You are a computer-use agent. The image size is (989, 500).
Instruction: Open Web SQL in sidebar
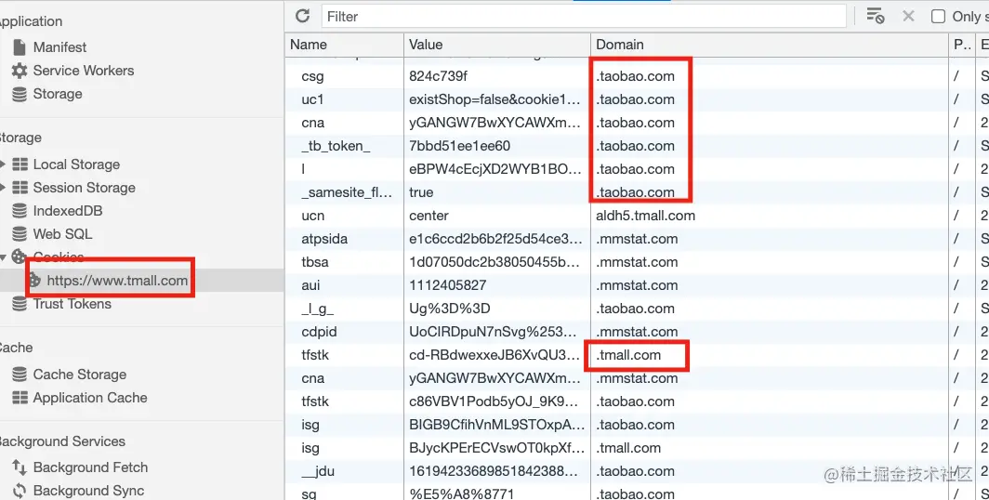62,234
